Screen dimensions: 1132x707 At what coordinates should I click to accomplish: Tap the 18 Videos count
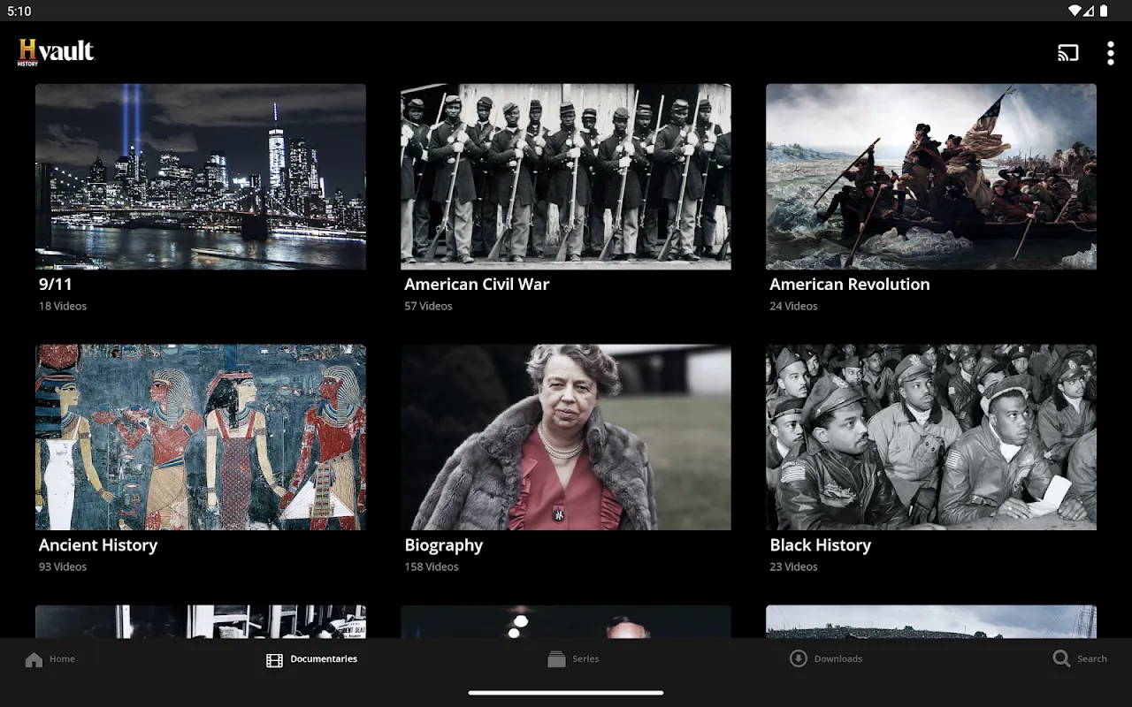point(63,307)
